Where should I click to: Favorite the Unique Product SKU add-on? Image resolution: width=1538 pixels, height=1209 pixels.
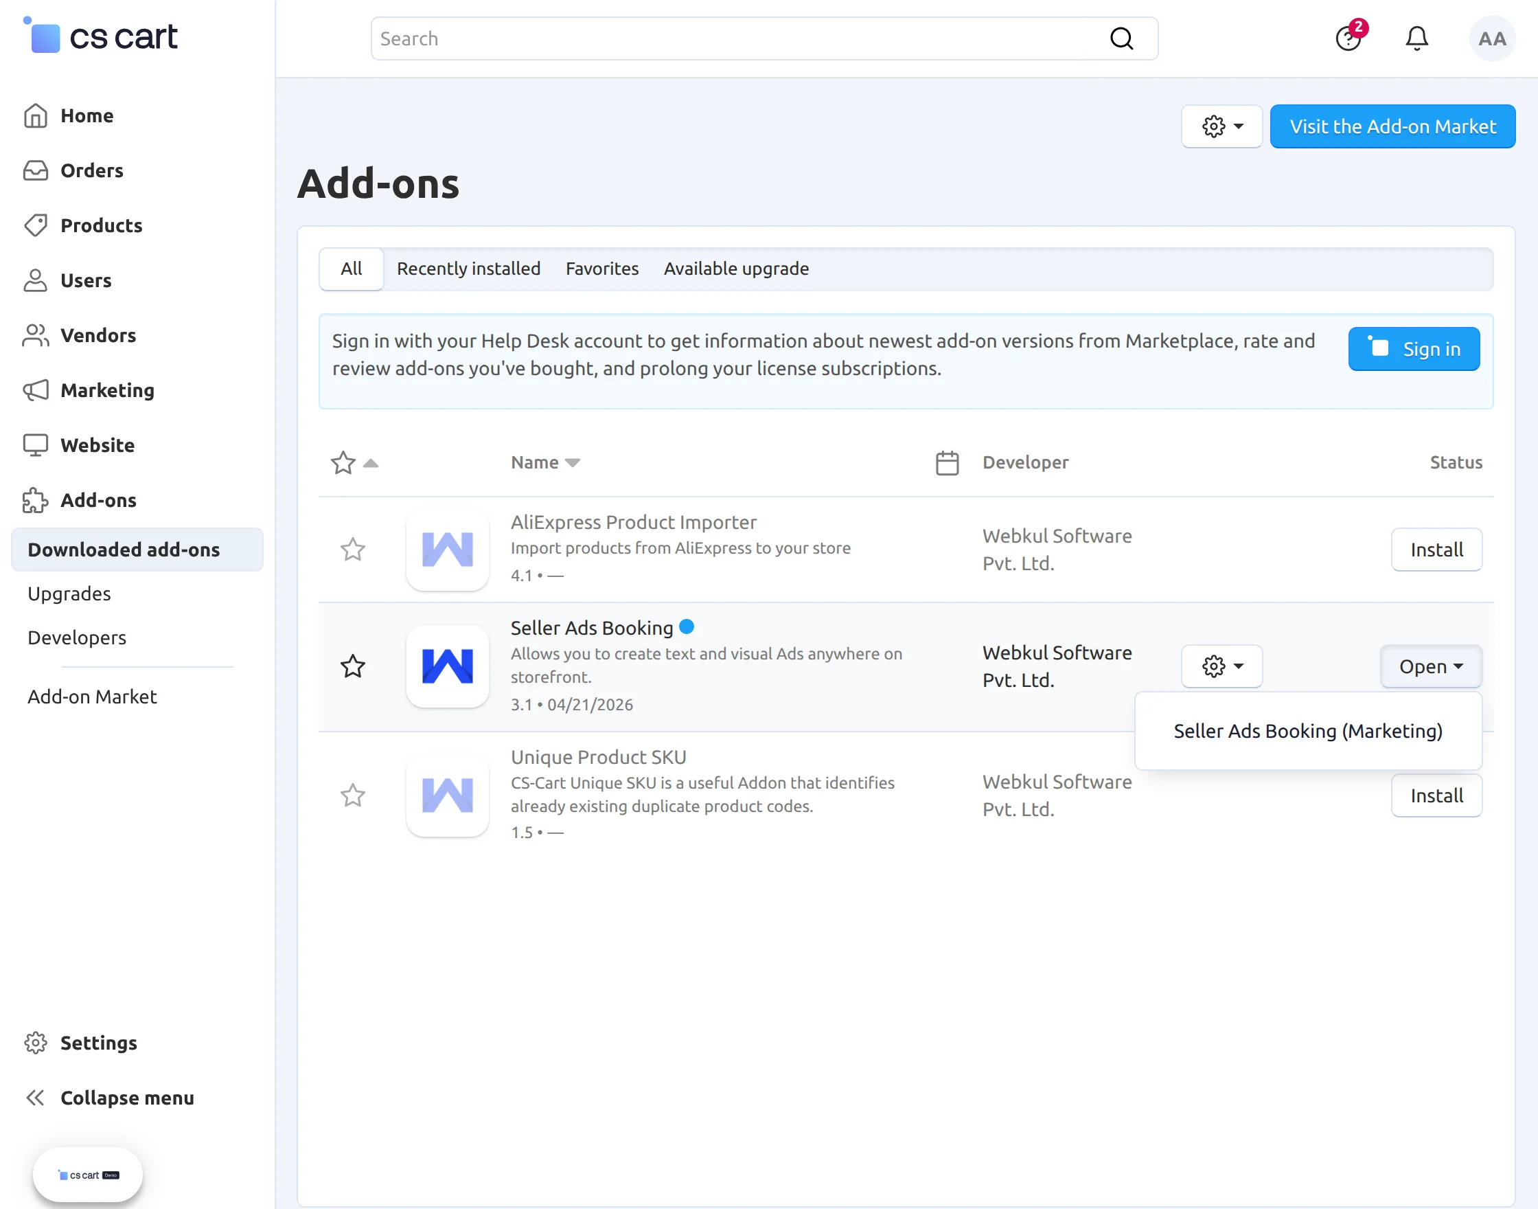tap(353, 795)
